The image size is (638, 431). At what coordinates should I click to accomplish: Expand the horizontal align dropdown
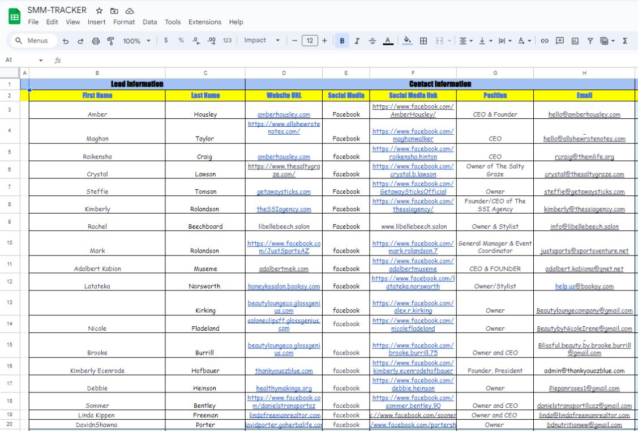pos(466,41)
